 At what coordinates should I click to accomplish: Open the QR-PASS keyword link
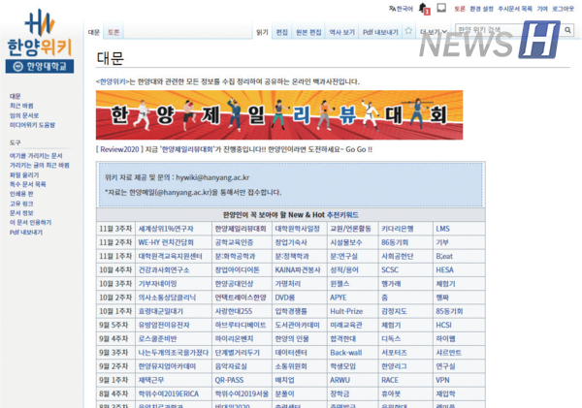229,380
